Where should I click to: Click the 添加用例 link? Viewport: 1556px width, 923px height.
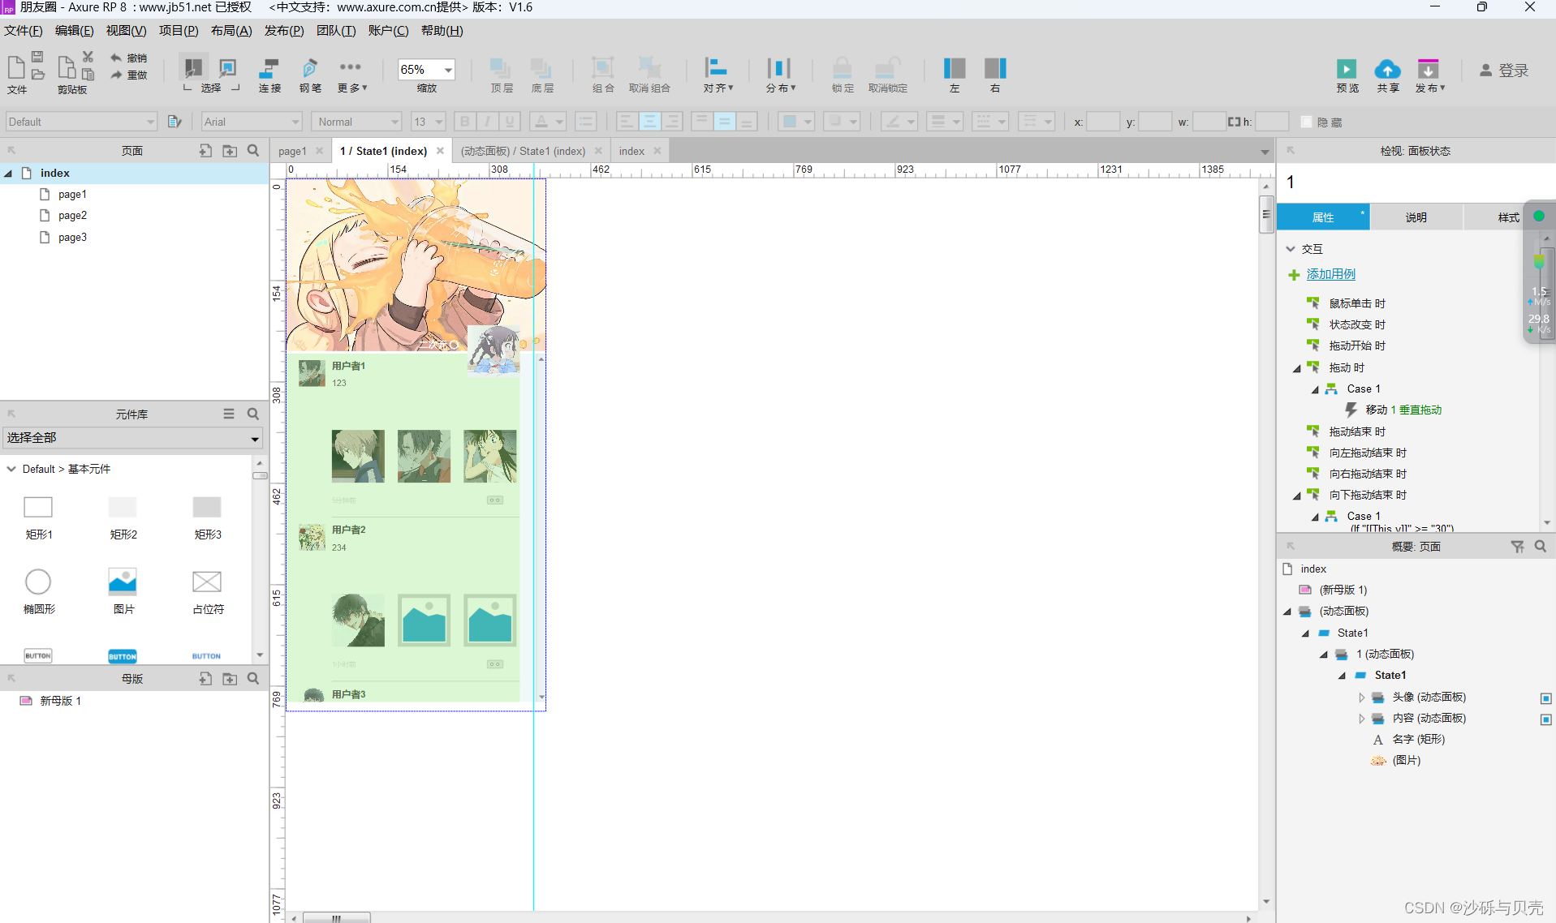1331,274
